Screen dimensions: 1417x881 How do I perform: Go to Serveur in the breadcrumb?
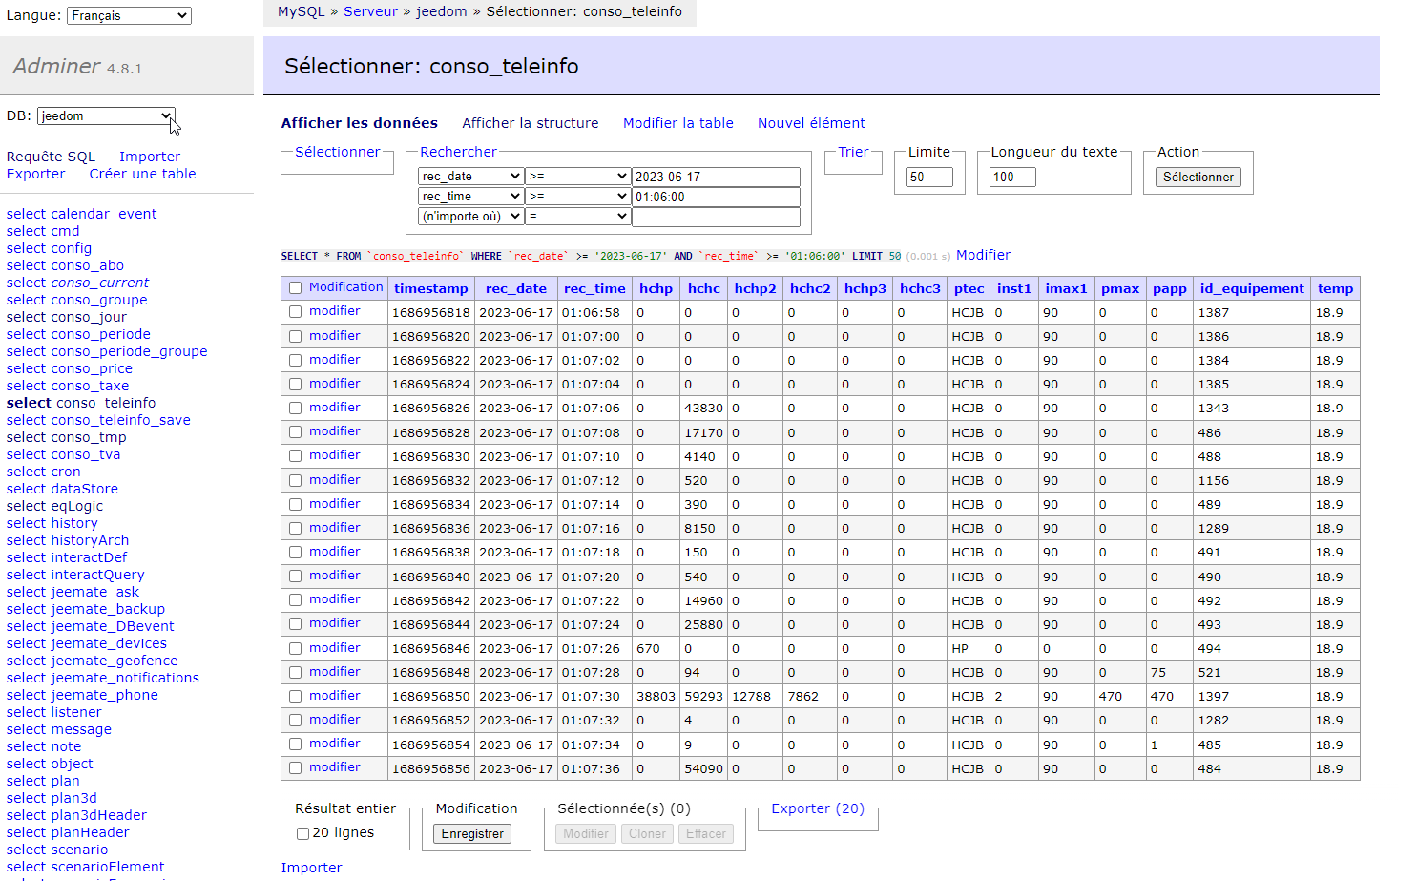[x=370, y=11]
